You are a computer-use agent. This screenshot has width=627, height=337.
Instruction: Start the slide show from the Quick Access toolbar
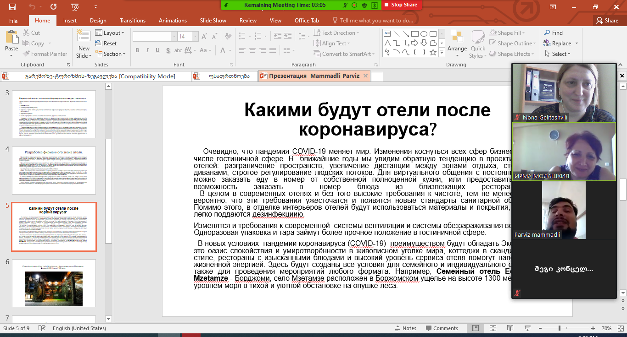75,6
